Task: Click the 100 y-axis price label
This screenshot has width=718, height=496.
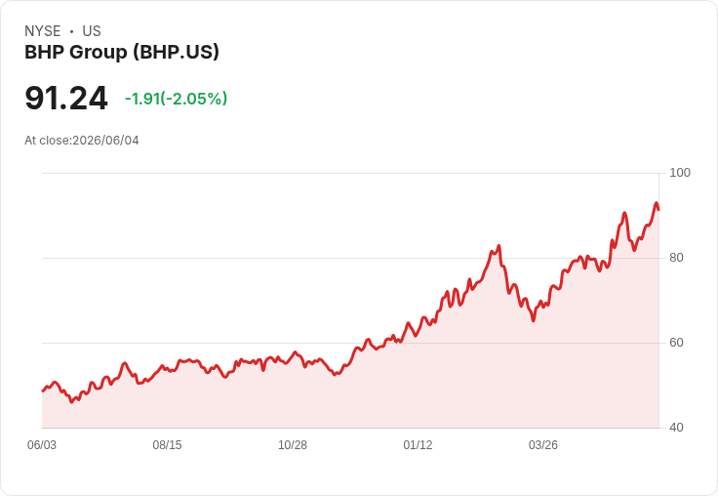Action: coord(680,173)
